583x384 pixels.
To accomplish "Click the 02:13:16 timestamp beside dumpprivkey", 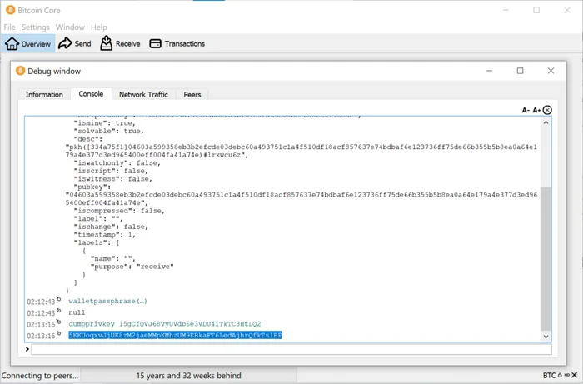I will [x=41, y=325].
